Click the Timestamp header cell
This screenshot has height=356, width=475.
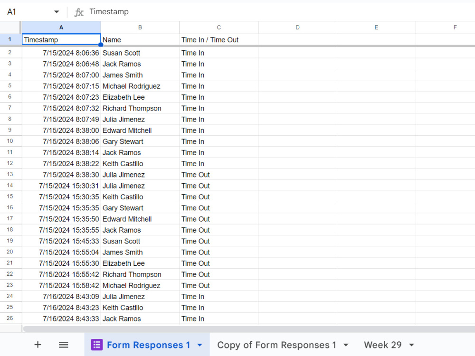point(61,40)
